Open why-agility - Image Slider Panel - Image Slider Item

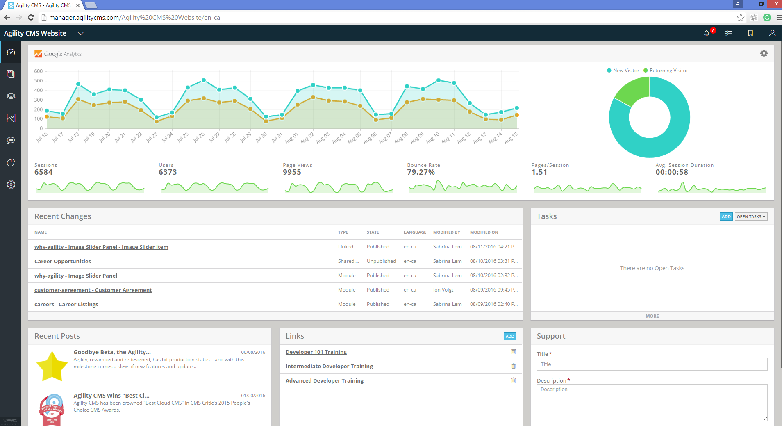tap(101, 247)
